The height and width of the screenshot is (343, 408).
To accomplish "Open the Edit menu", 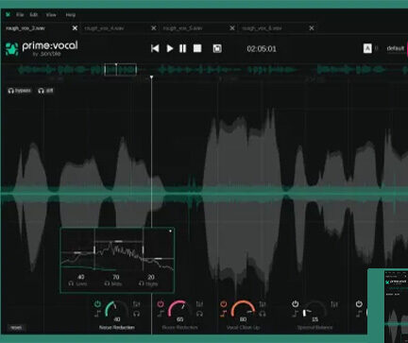I will pyautogui.click(x=34, y=15).
